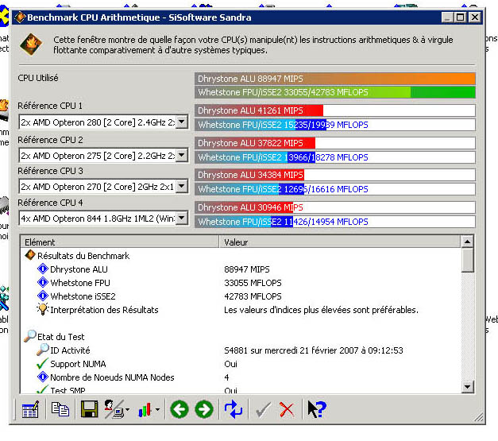Maximize the Sandra benchmark window
This screenshot has height=441, width=498.
pos(460,17)
